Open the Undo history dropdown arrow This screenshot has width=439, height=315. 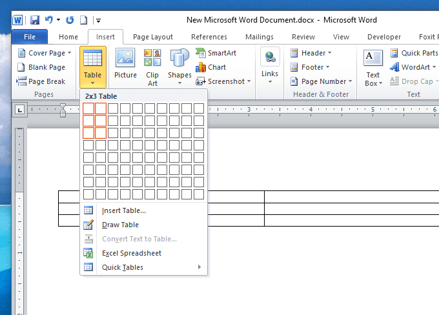pos(58,20)
